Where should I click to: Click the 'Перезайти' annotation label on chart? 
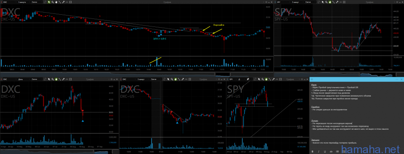[218, 25]
